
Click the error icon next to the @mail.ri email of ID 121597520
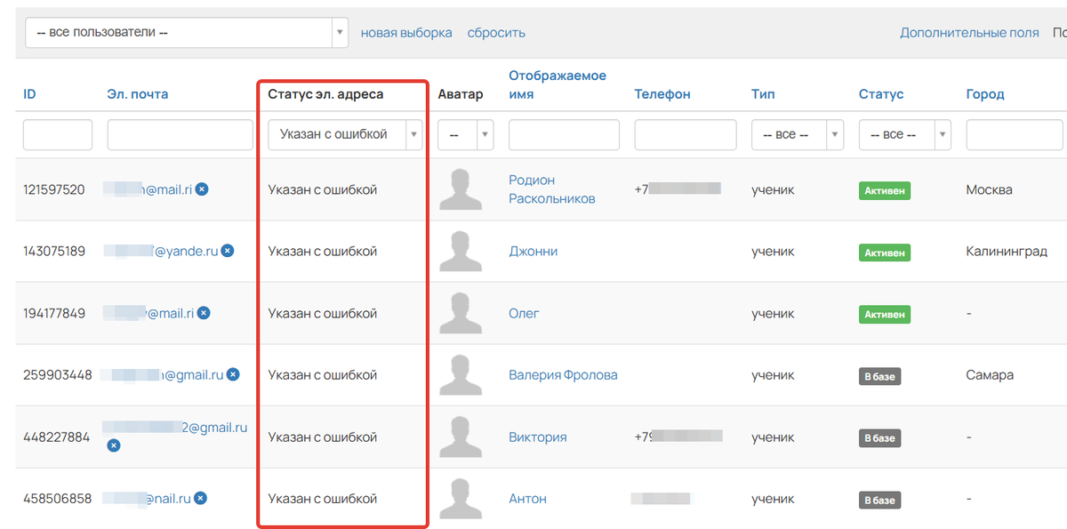202,189
